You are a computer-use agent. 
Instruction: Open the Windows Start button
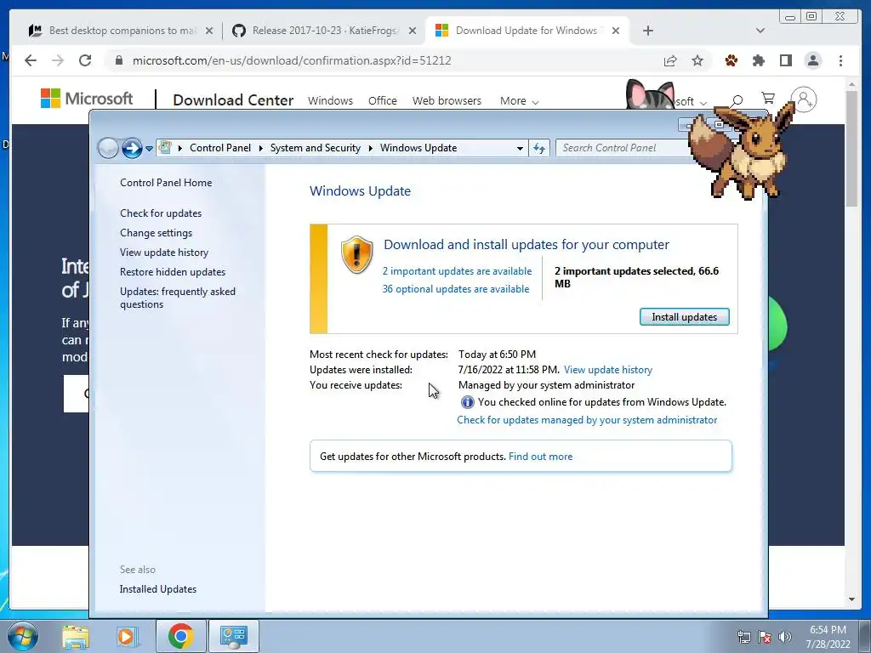[23, 636]
